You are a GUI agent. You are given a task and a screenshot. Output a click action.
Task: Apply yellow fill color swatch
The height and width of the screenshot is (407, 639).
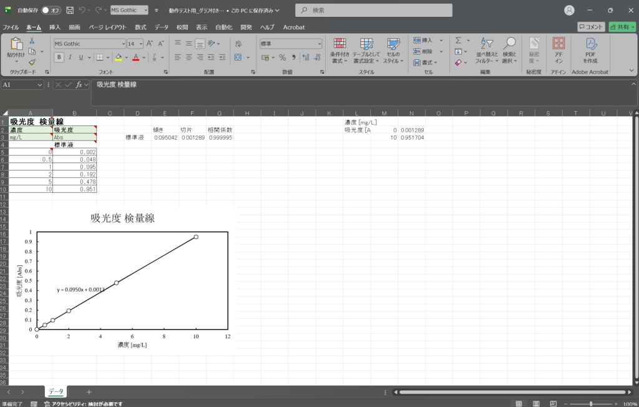(119, 57)
